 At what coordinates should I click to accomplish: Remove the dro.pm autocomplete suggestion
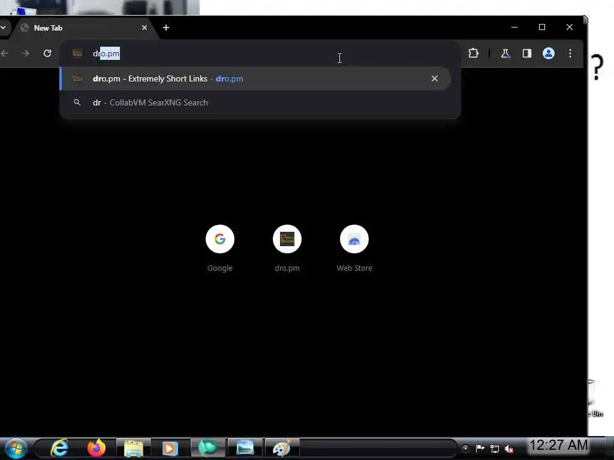click(x=435, y=78)
